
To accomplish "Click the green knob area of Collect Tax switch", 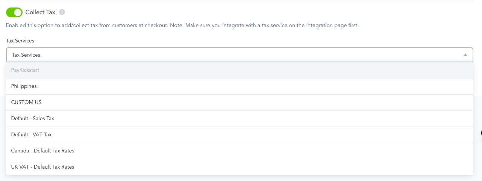I will (18, 12).
